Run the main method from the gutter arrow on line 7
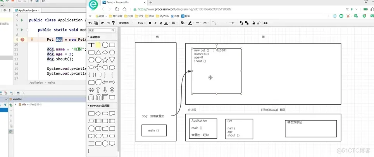The height and width of the screenshot is (157, 374). (x=22, y=30)
